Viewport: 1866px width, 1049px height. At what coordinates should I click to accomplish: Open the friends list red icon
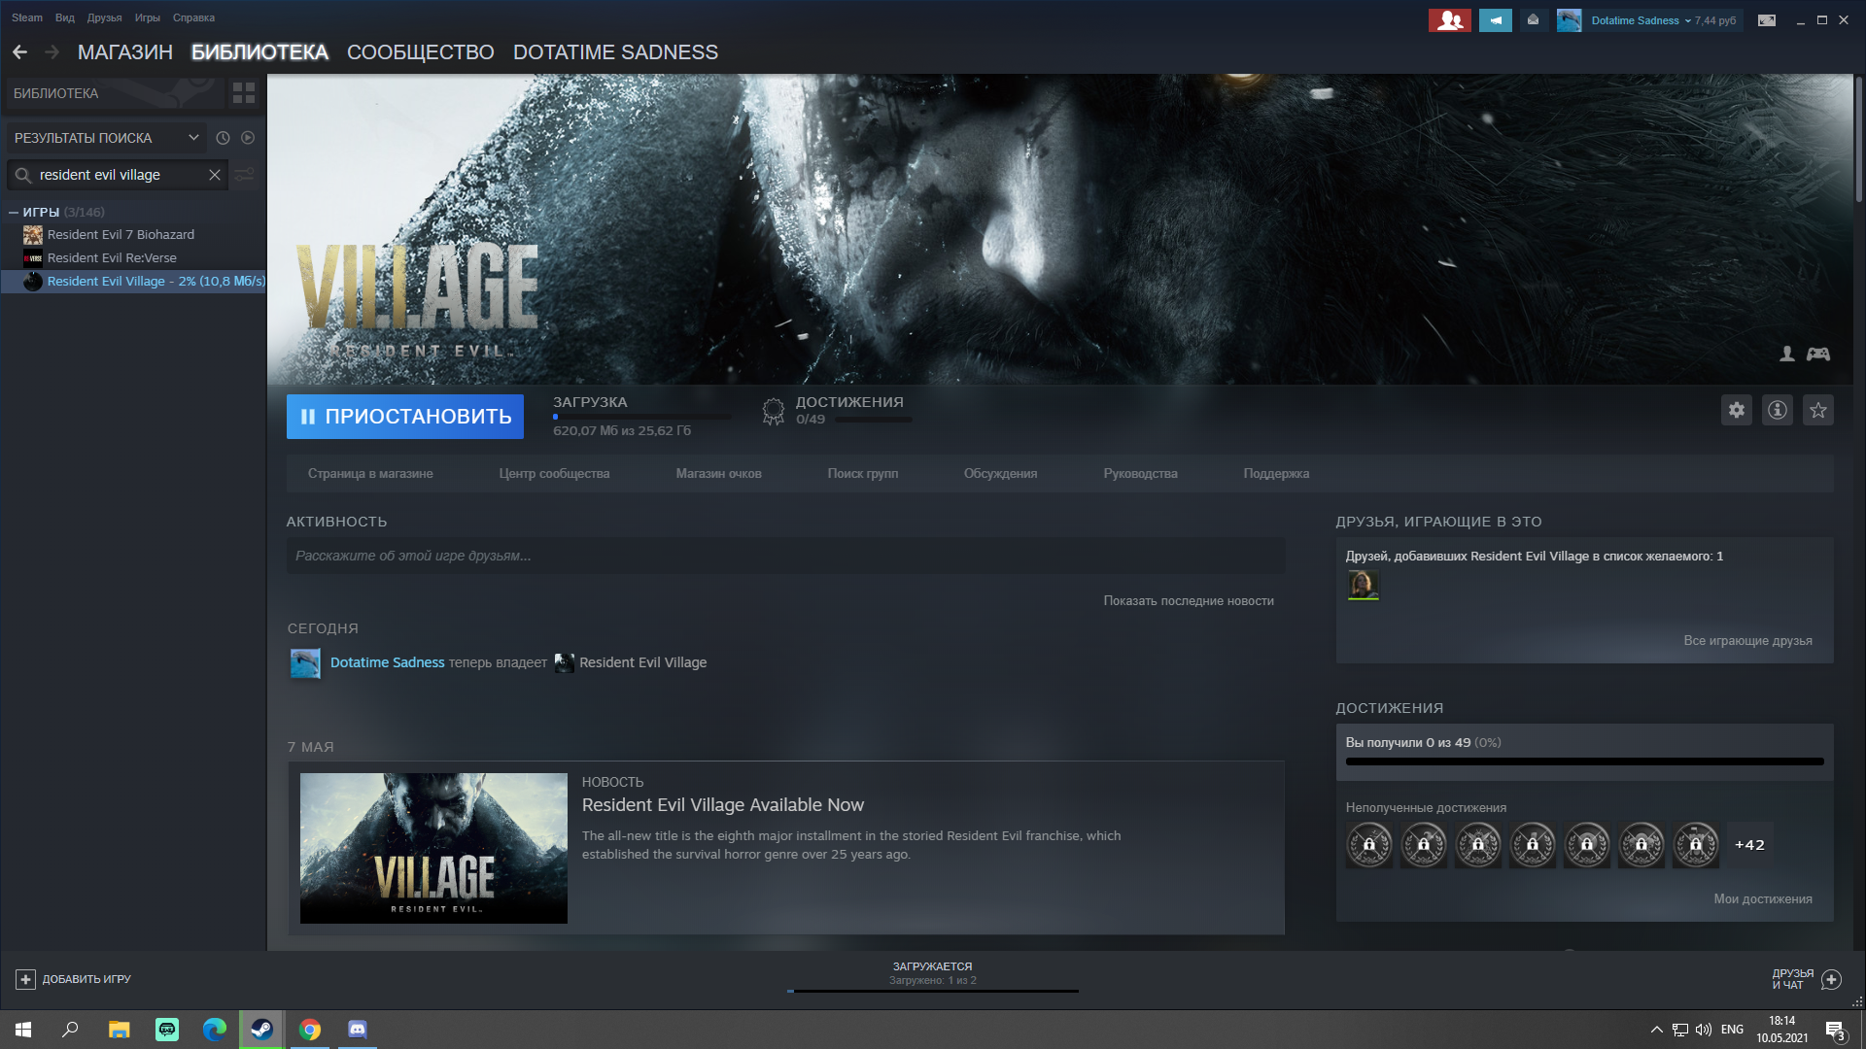tap(1449, 20)
